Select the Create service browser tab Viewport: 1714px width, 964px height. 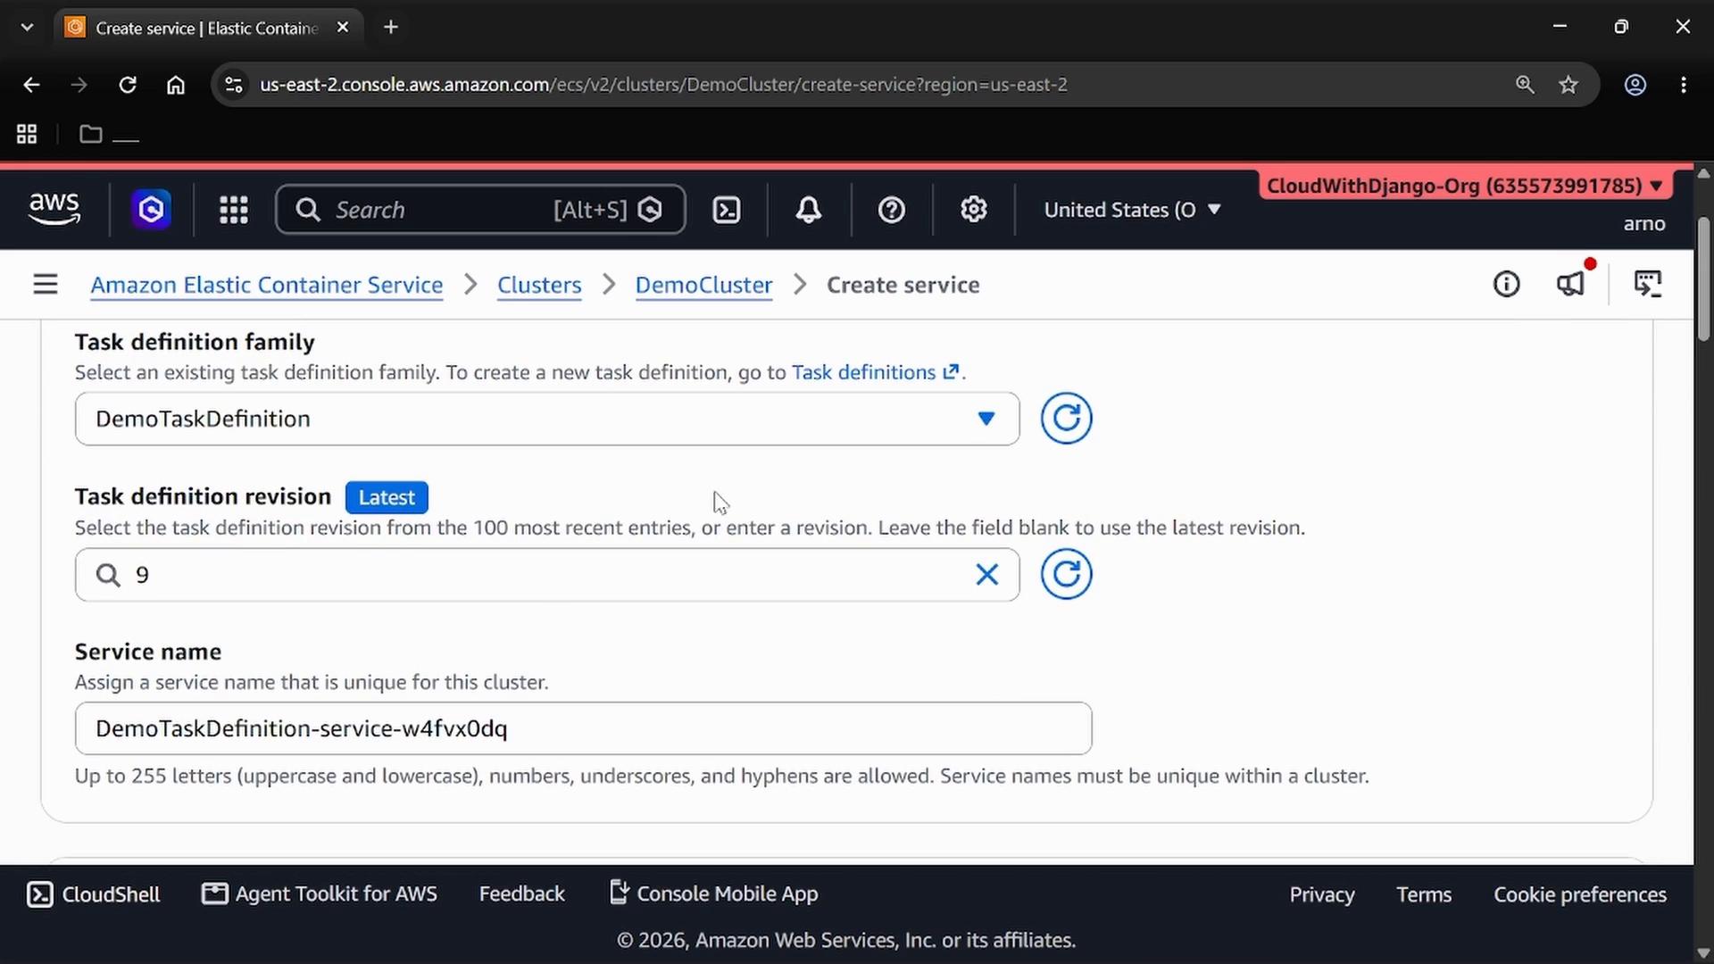207,28
